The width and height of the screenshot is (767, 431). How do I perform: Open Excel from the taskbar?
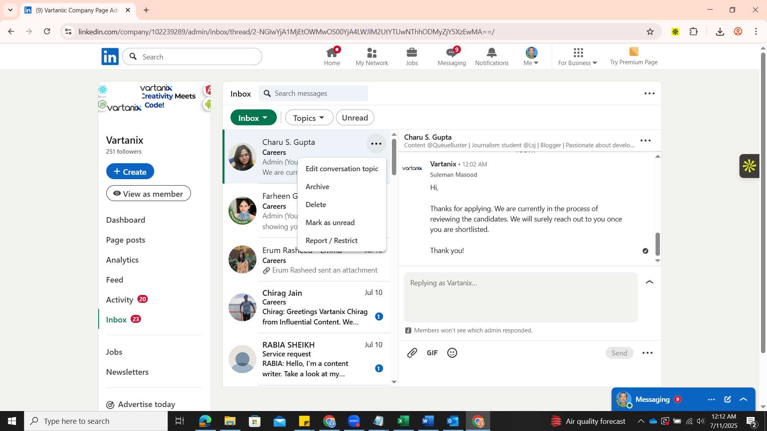[403, 421]
